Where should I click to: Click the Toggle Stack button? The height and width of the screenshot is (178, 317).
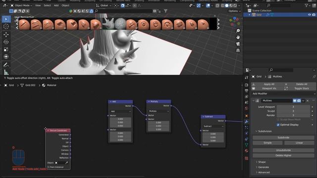(300, 89)
